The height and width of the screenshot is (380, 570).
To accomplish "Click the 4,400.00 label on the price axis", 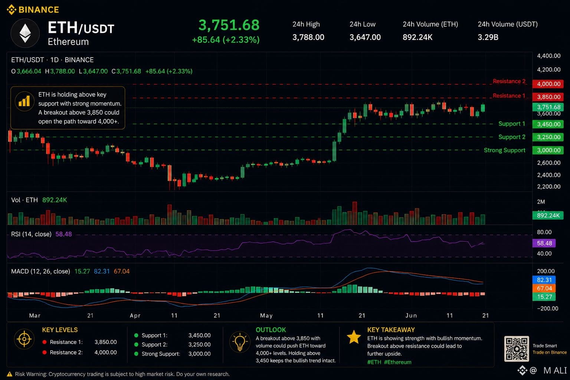I will coord(549,56).
